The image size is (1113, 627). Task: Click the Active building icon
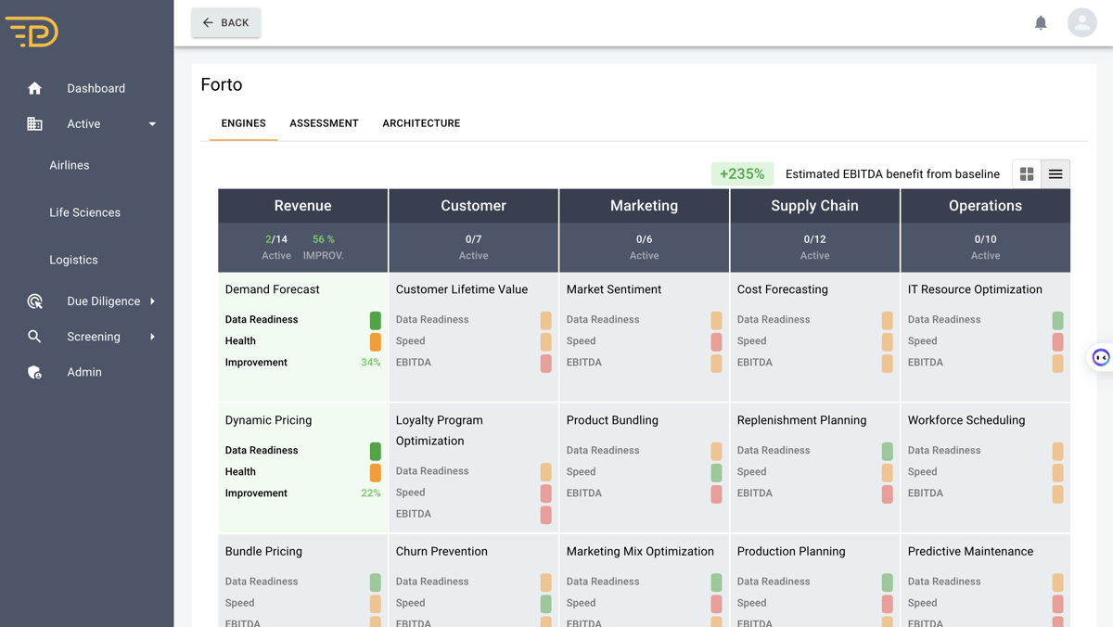tap(34, 123)
